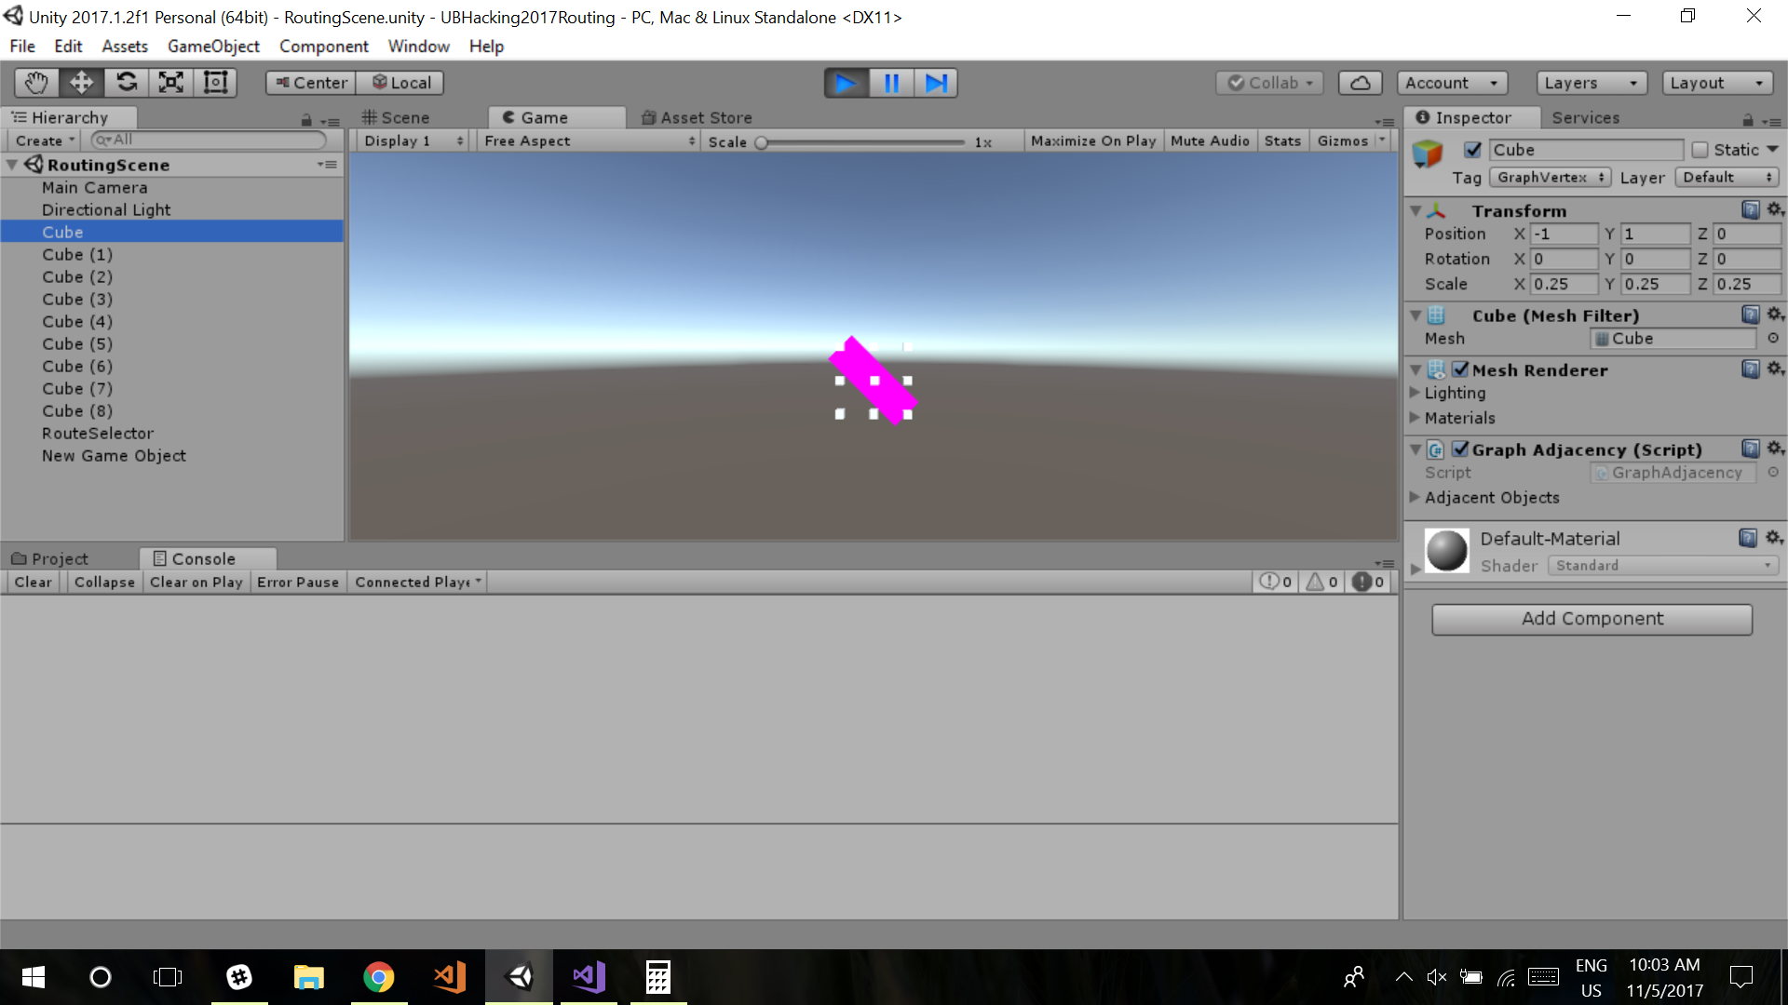Viewport: 1788px width, 1005px height.
Task: Select the Rect Transform tool icon
Action: (216, 83)
